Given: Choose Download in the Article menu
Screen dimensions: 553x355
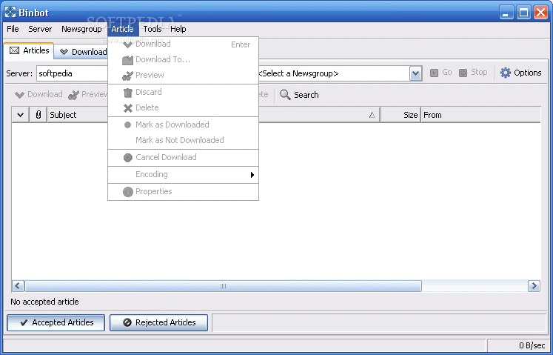Looking at the screenshot, I should pos(183,44).
